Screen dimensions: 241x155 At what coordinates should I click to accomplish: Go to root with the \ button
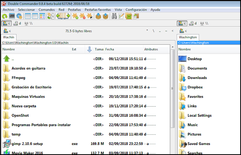153,31
